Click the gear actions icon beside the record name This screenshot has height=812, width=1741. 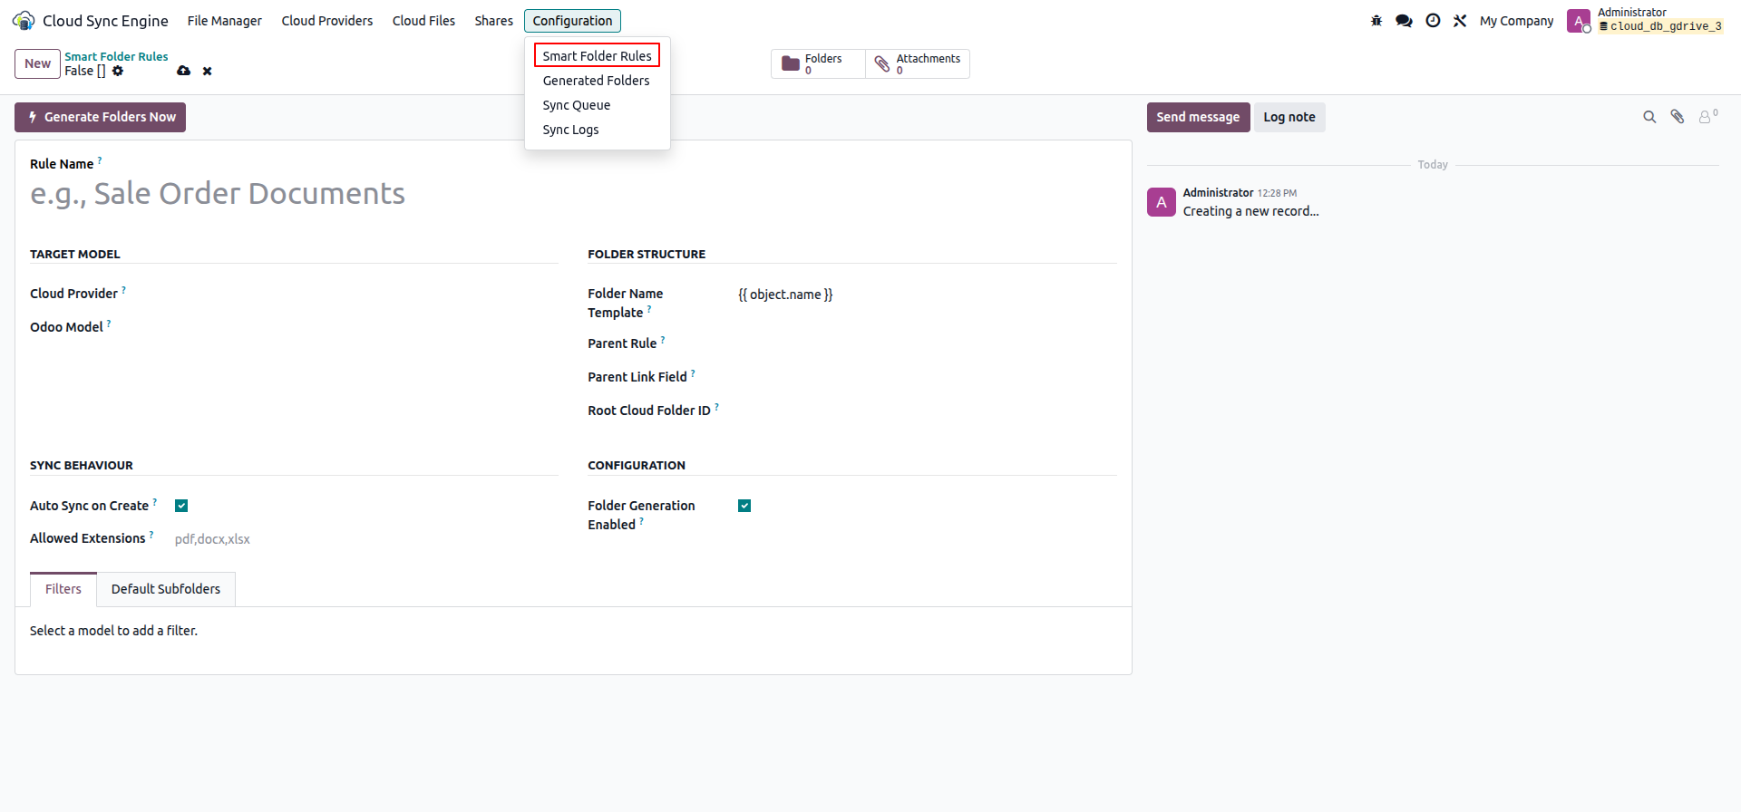(x=118, y=71)
